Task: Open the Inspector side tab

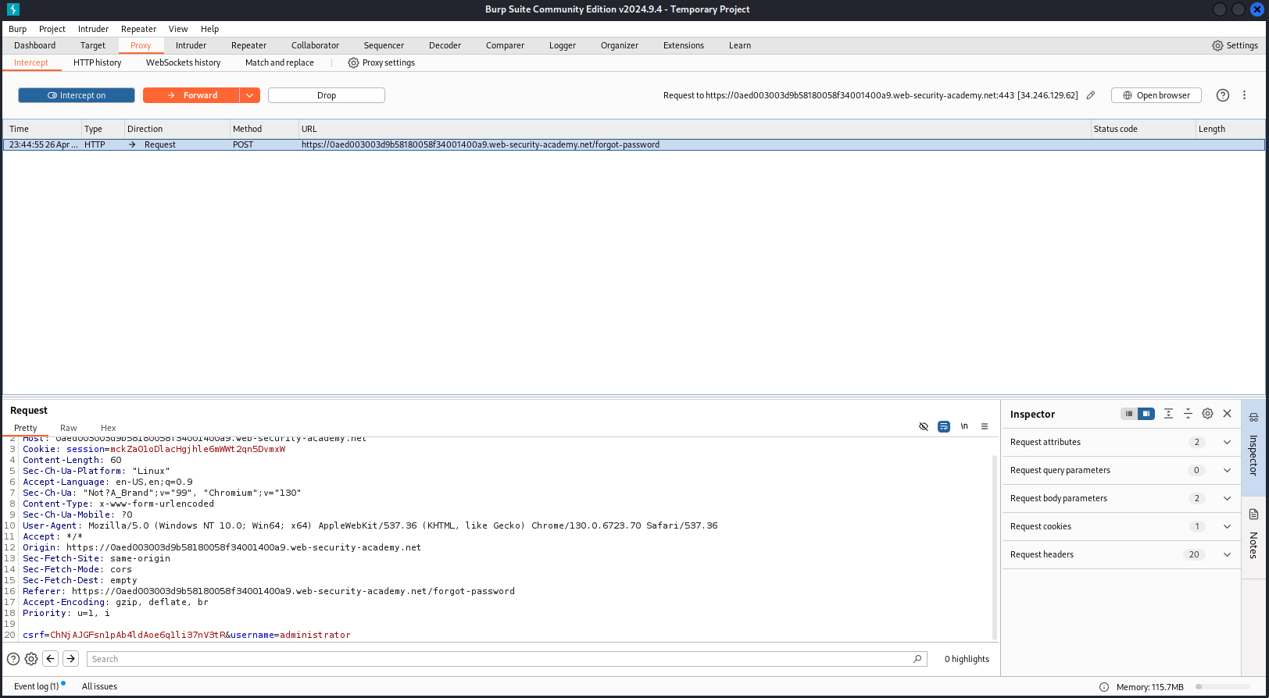Action: 1253,447
